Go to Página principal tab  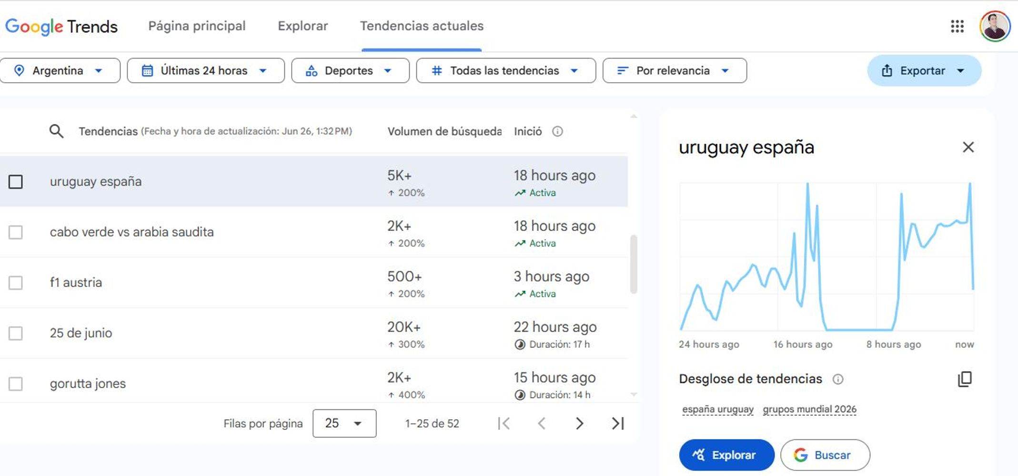pyautogui.click(x=197, y=26)
